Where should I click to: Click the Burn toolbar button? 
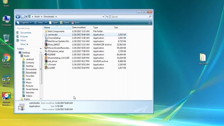click(75, 22)
